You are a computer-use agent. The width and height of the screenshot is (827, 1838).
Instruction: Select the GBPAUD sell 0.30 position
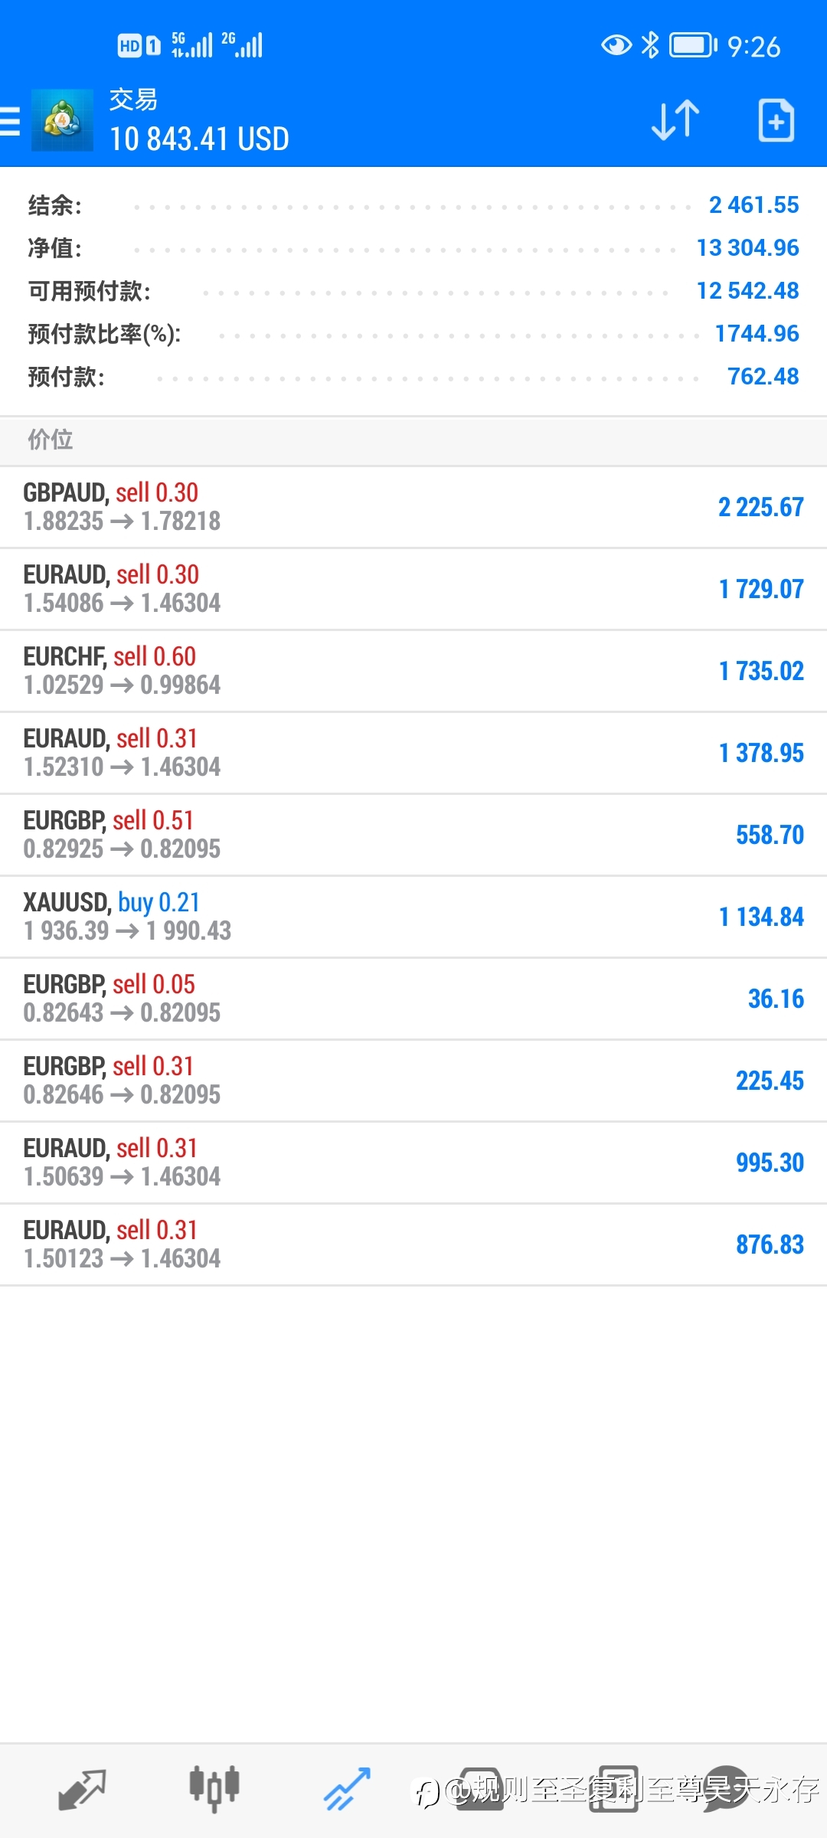[413, 507]
